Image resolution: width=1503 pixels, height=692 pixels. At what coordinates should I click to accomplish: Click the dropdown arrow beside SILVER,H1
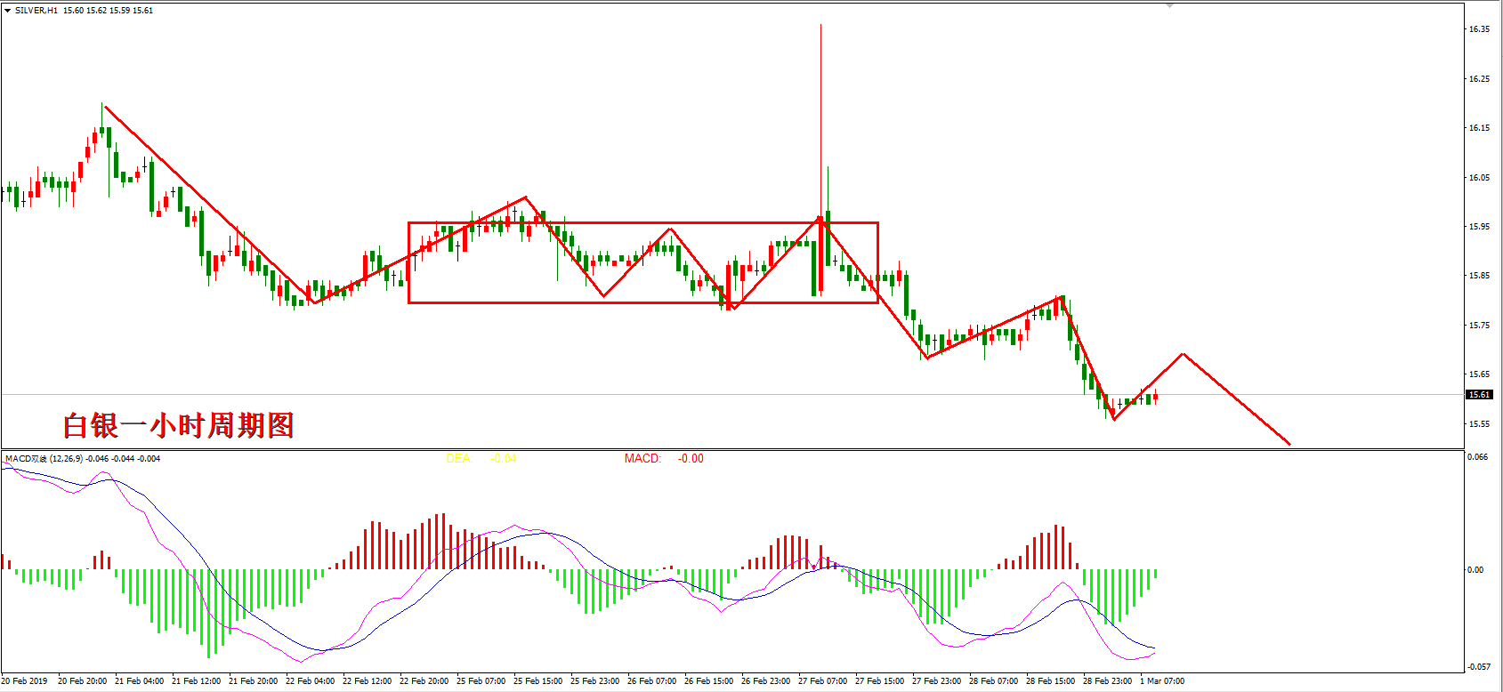[7, 11]
